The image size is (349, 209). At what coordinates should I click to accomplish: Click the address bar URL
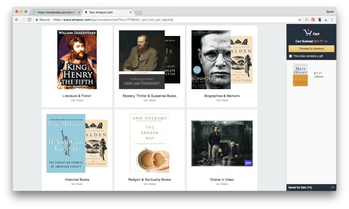click(x=113, y=20)
